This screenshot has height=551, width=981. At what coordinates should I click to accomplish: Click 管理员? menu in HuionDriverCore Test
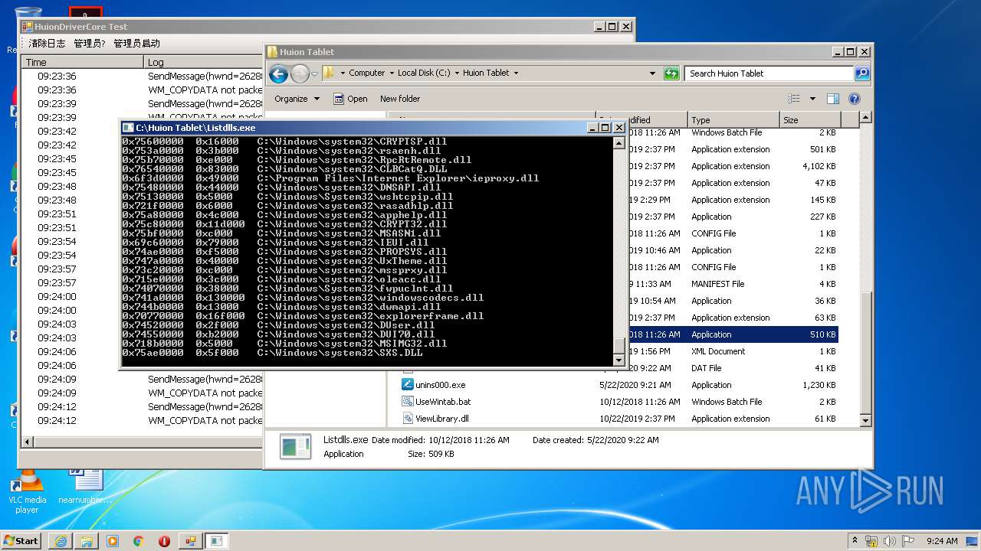[90, 44]
